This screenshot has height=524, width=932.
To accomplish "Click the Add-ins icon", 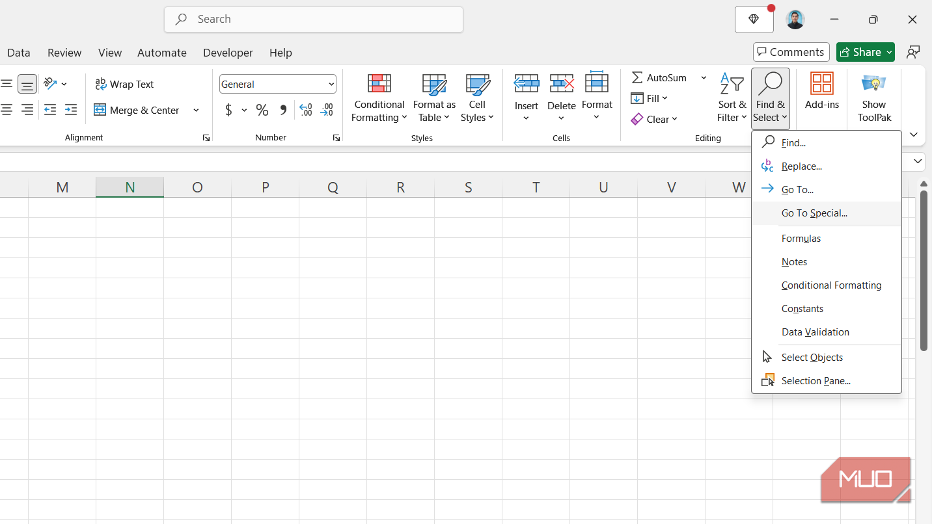I will pos(822,84).
